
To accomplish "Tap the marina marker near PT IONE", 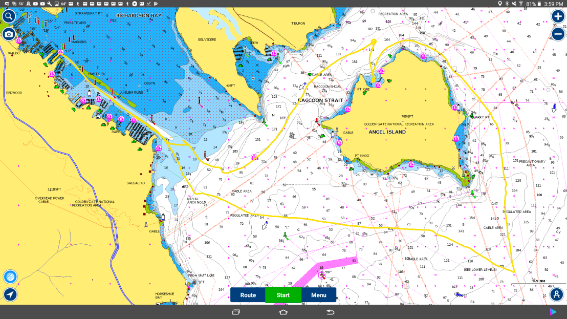I will (378, 84).
